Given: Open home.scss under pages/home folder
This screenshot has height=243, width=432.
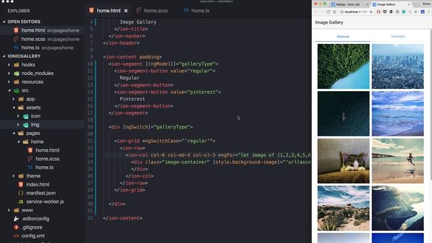Looking at the screenshot, I should click(47, 159).
